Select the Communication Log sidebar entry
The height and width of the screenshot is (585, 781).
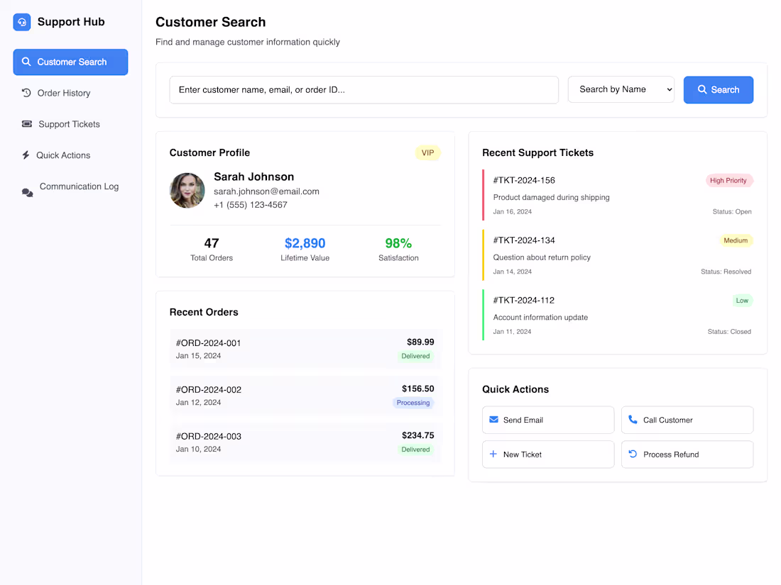coord(79,186)
